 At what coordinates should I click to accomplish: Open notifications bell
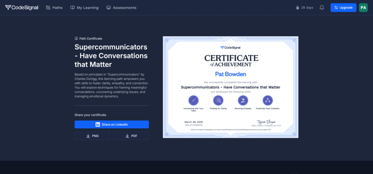pyautogui.click(x=322, y=8)
